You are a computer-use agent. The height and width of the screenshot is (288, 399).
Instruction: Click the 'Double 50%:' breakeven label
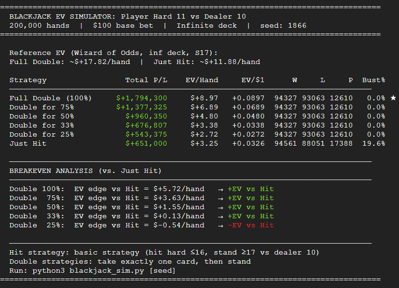(x=37, y=207)
